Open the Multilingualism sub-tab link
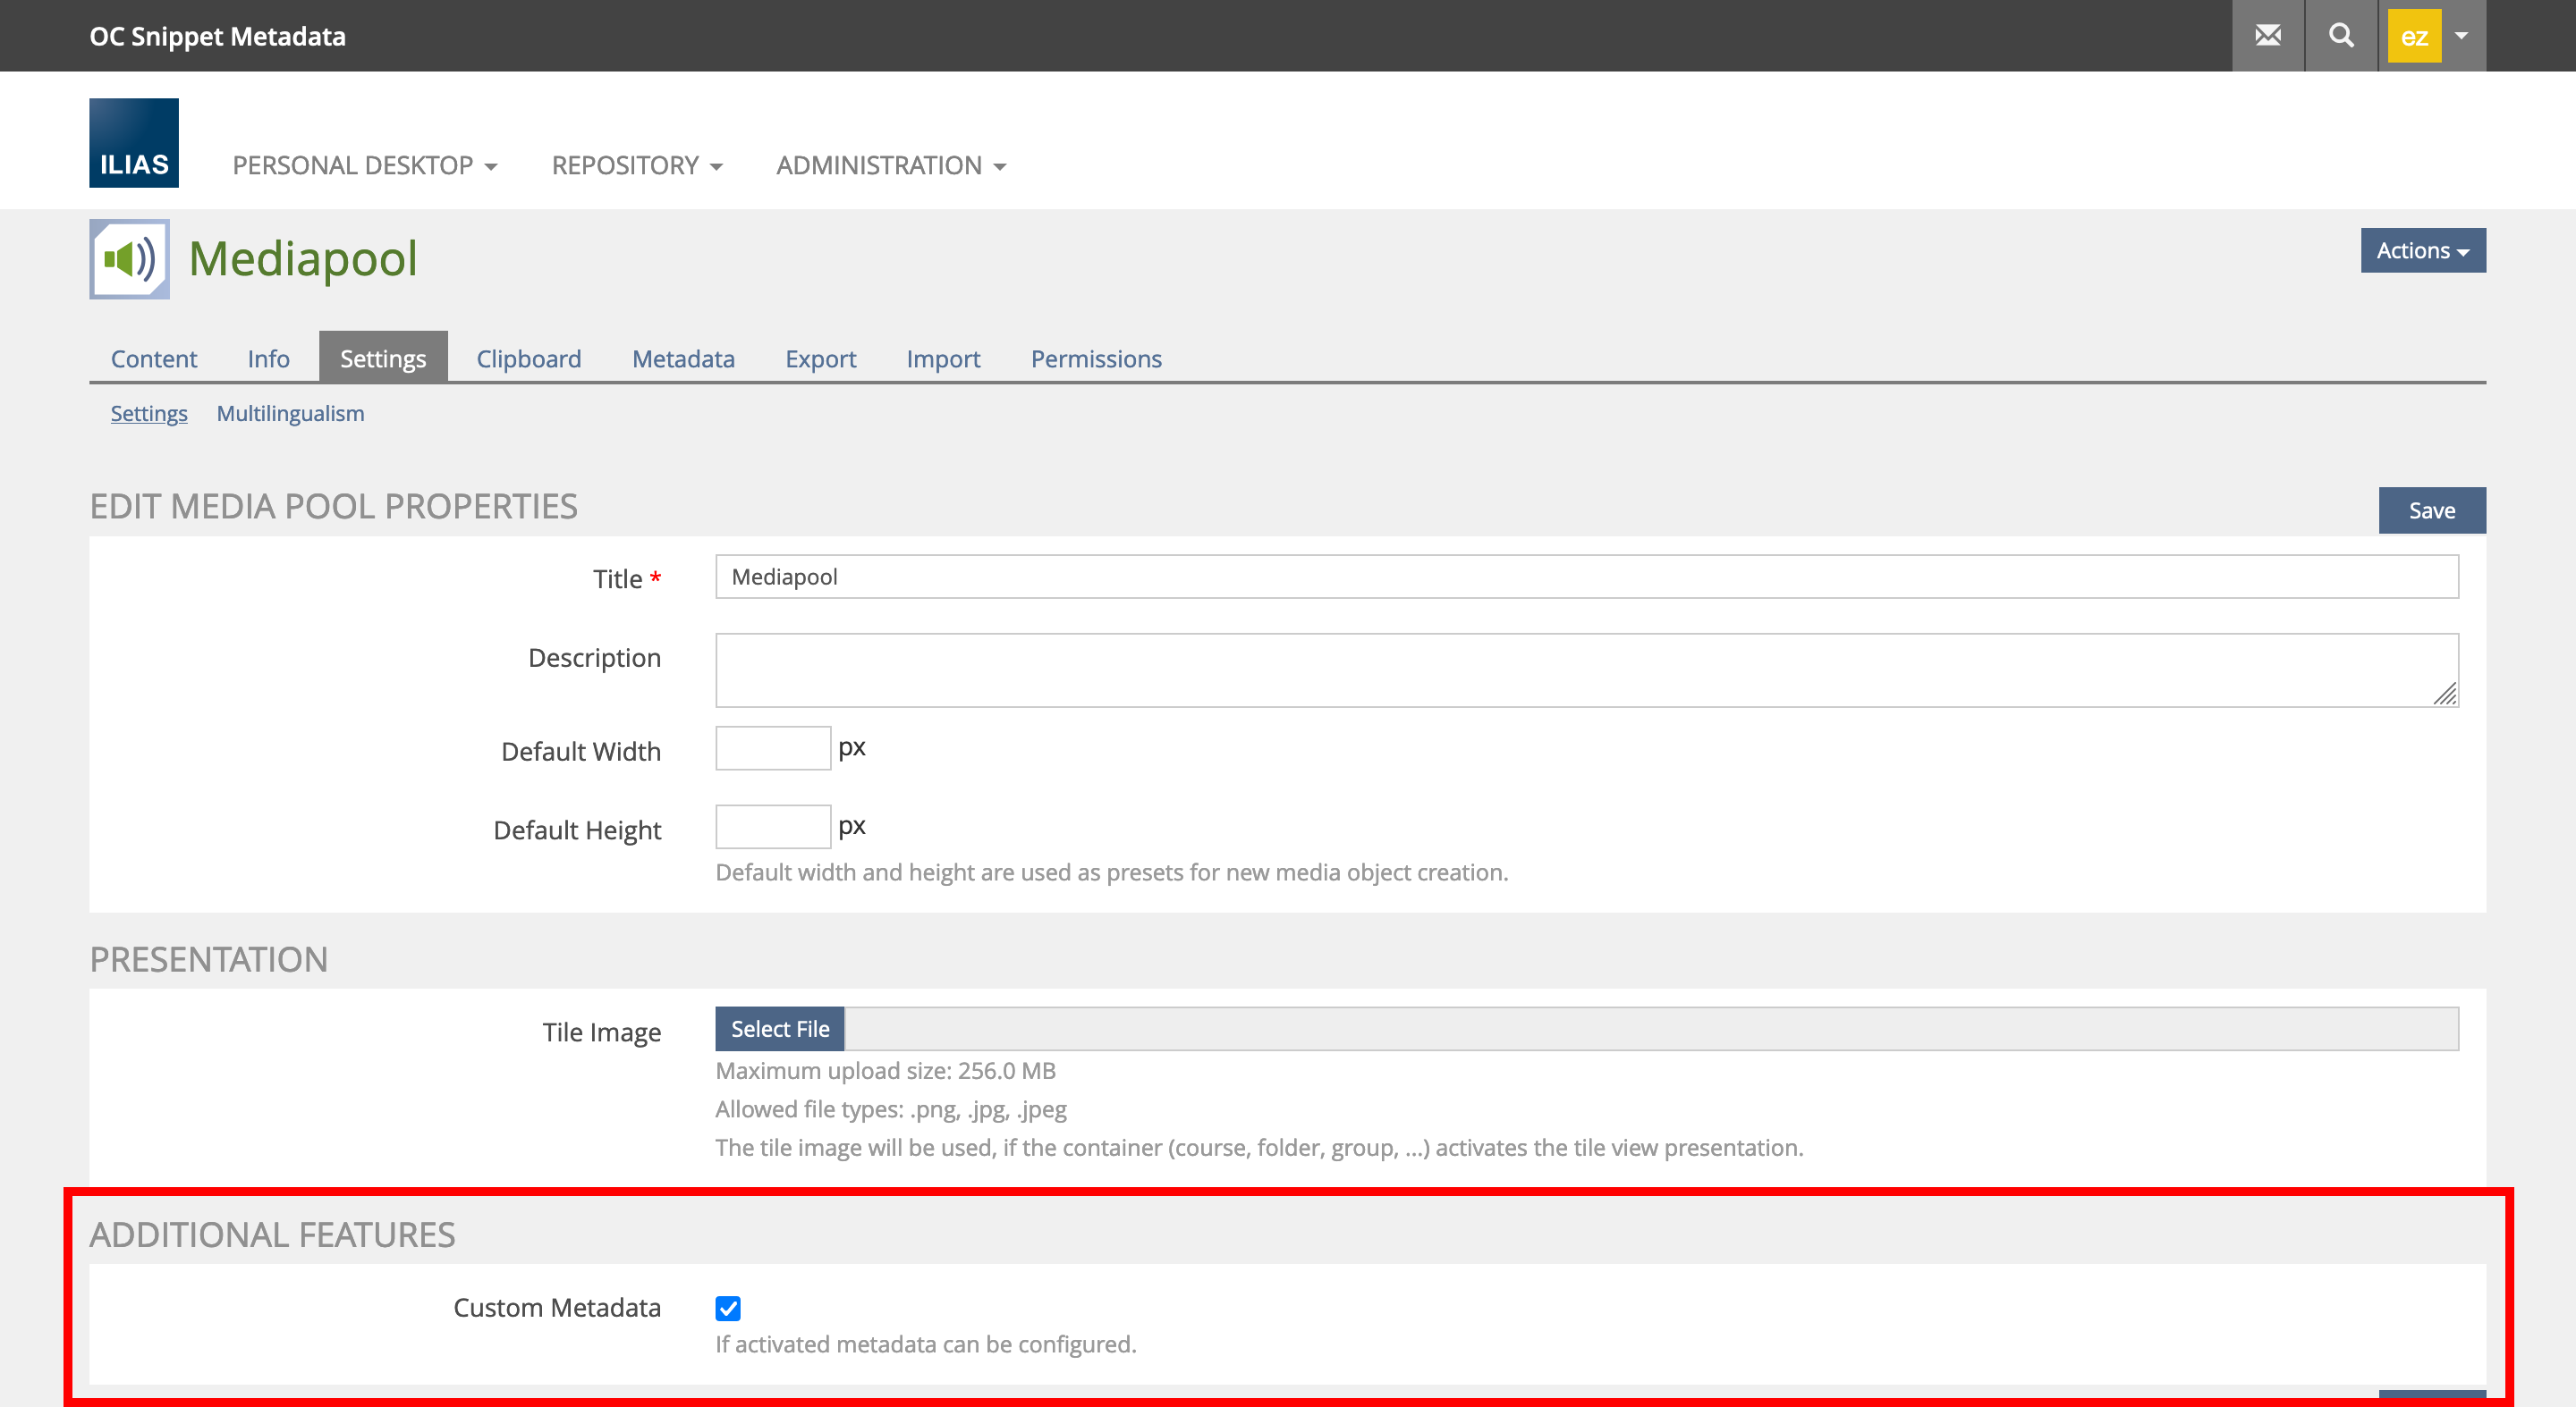Image resolution: width=2576 pixels, height=1407 pixels. [290, 414]
